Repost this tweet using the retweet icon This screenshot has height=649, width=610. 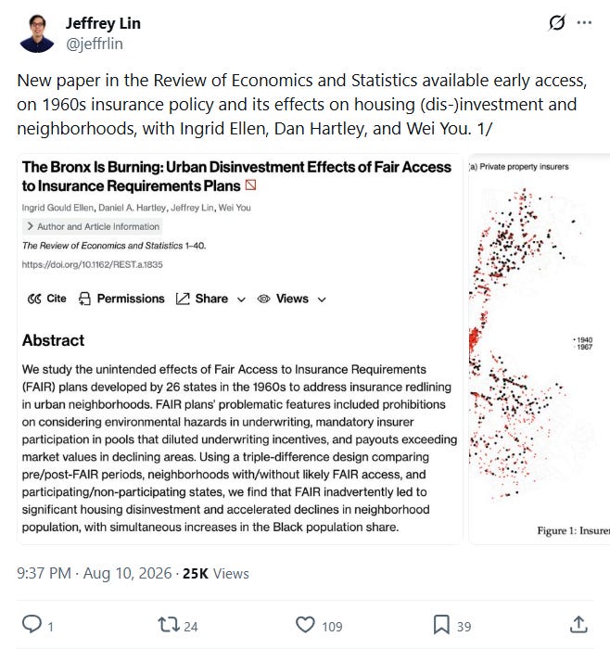168,624
